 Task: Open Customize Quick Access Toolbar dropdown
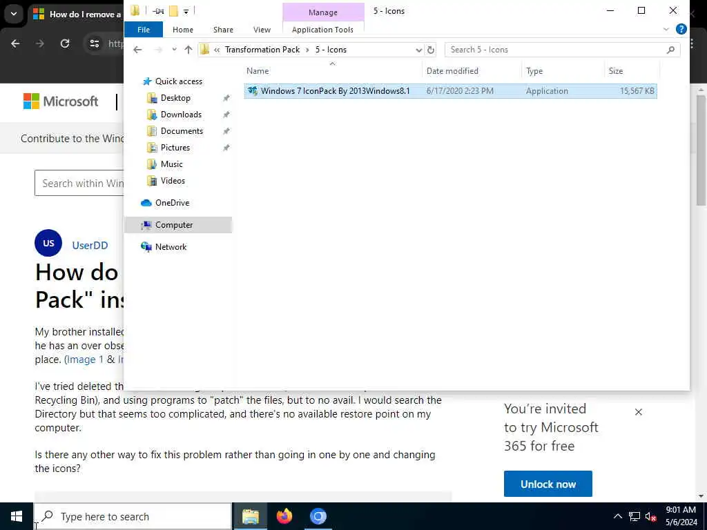click(186, 11)
